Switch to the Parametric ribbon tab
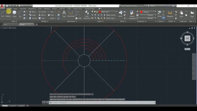 [x=32, y=9]
